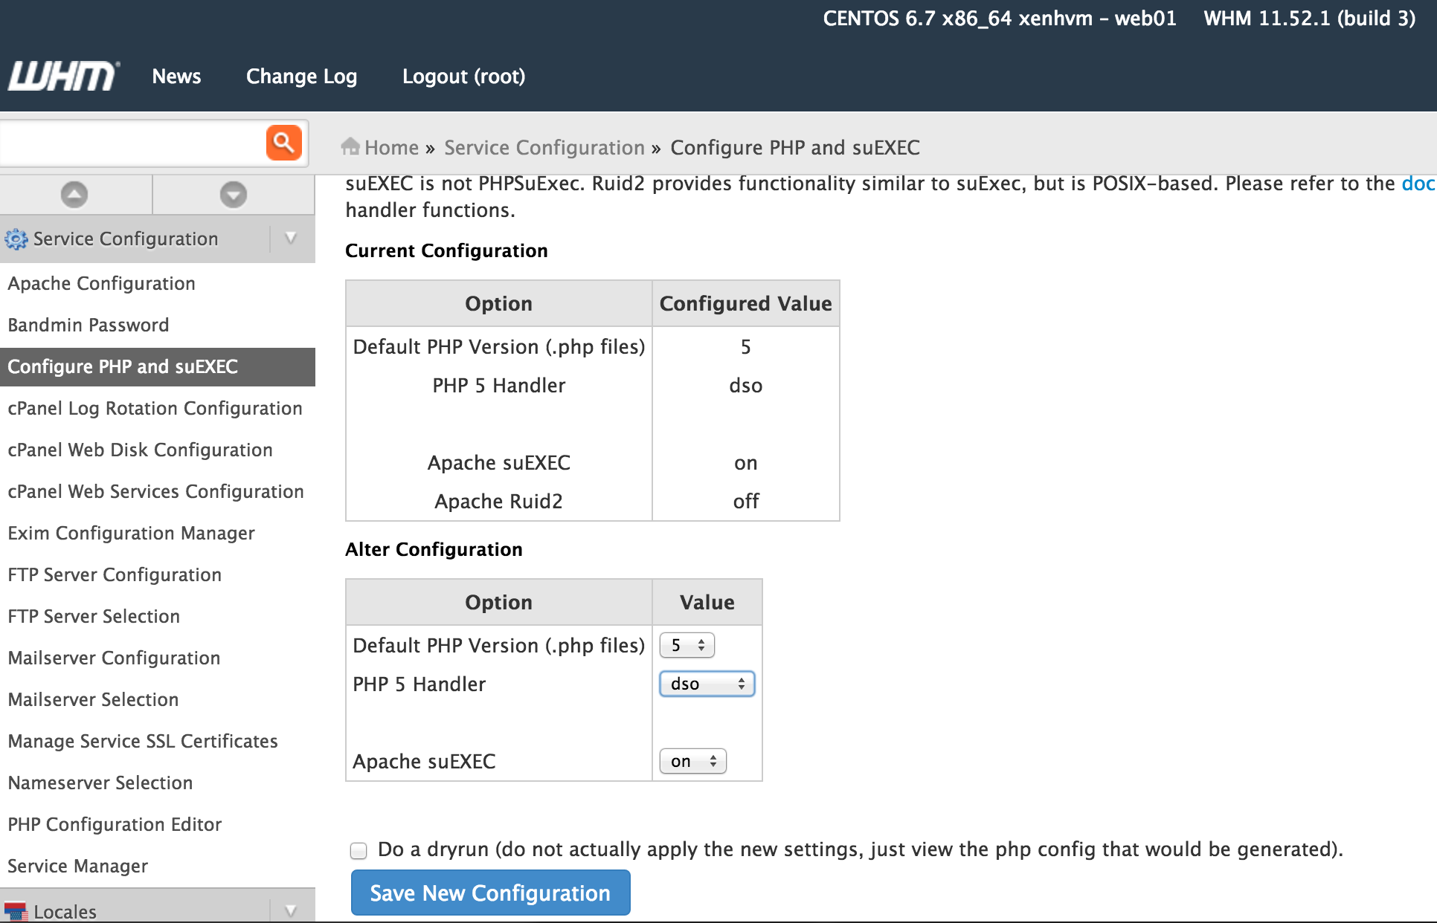Screen dimensions: 1437x923
Task: Open the PHP 5 Handler dropdown
Action: [x=707, y=684]
